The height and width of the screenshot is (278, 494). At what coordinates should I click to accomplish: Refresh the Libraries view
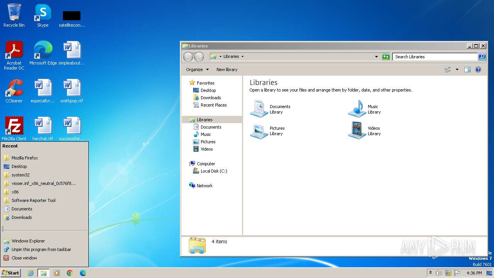pos(386,57)
